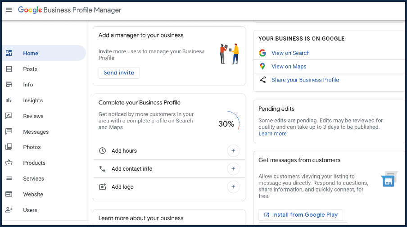Click the Insights bar chart icon
Screen dimensions: 407x227
(9, 100)
